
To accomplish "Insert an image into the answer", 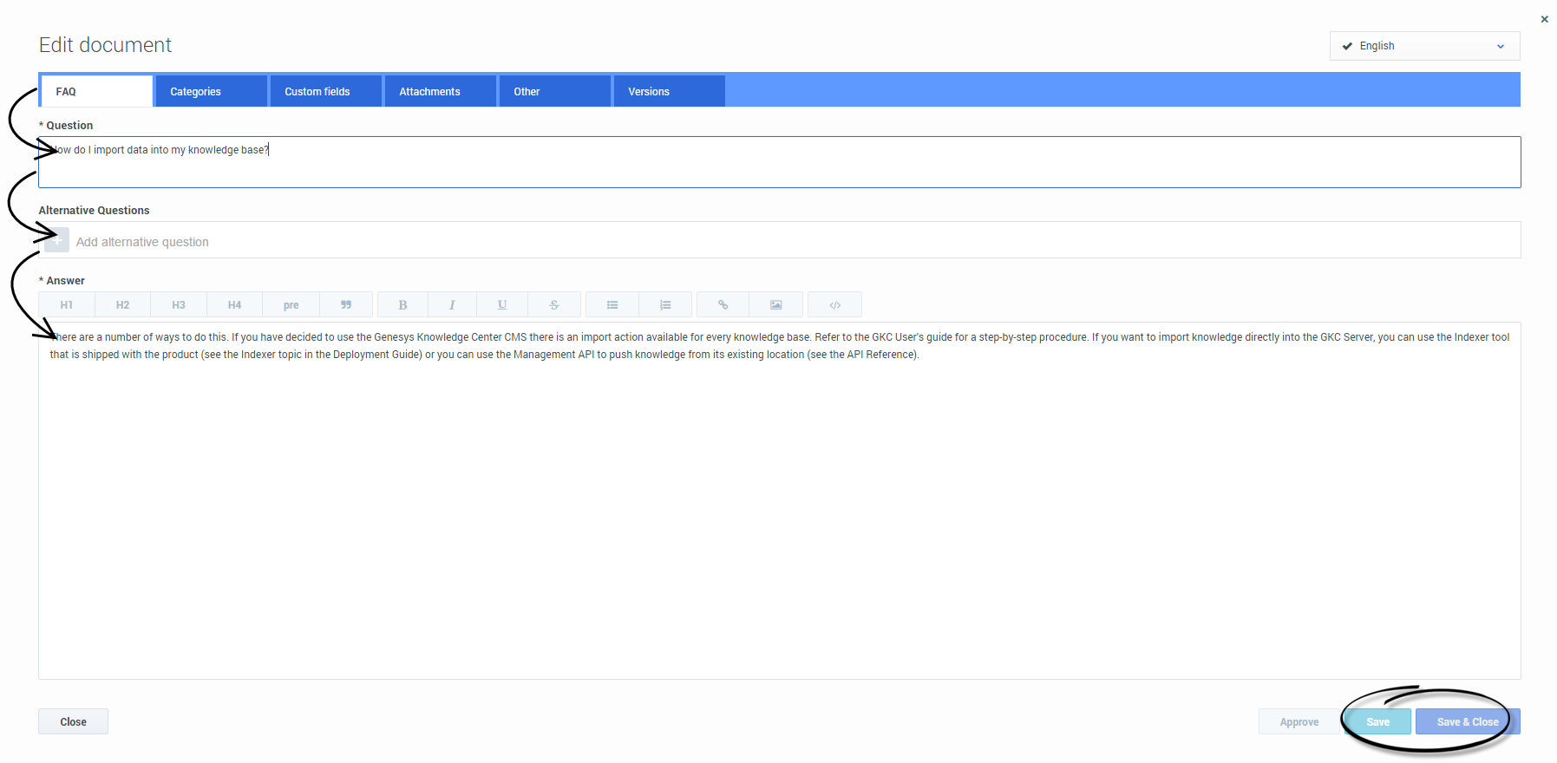I will [776, 305].
